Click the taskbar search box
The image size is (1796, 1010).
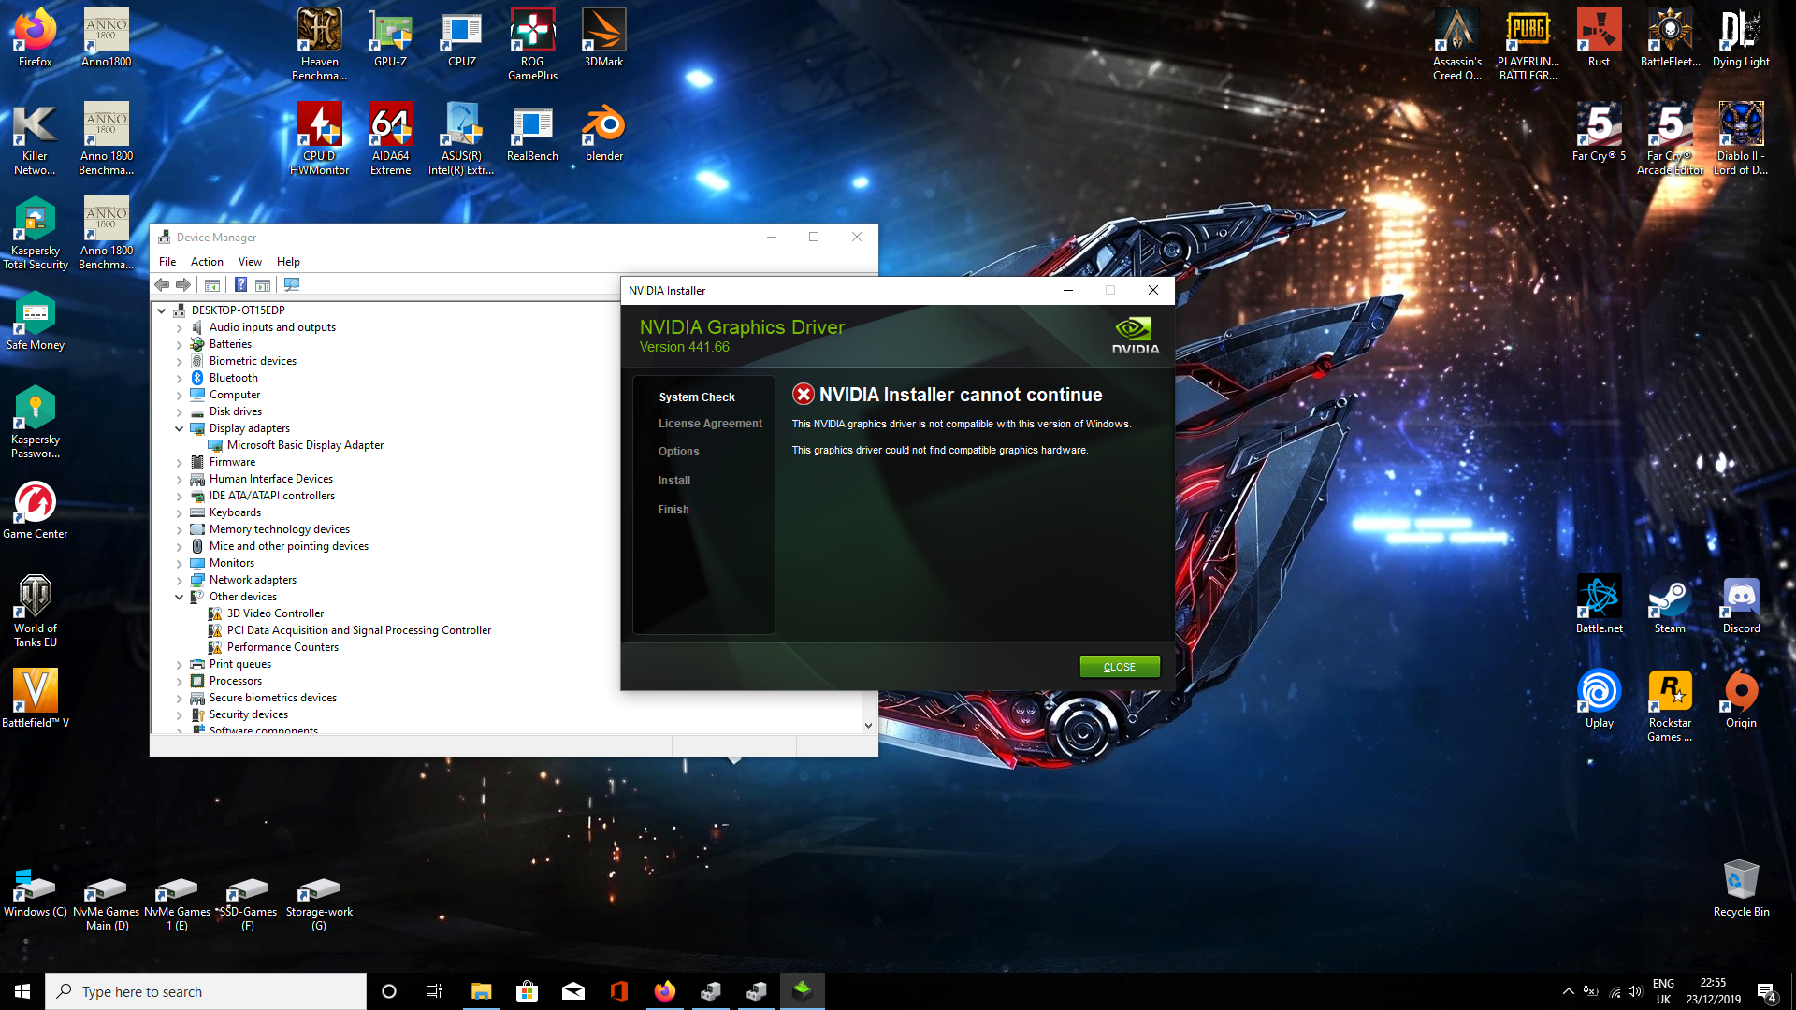click(206, 991)
